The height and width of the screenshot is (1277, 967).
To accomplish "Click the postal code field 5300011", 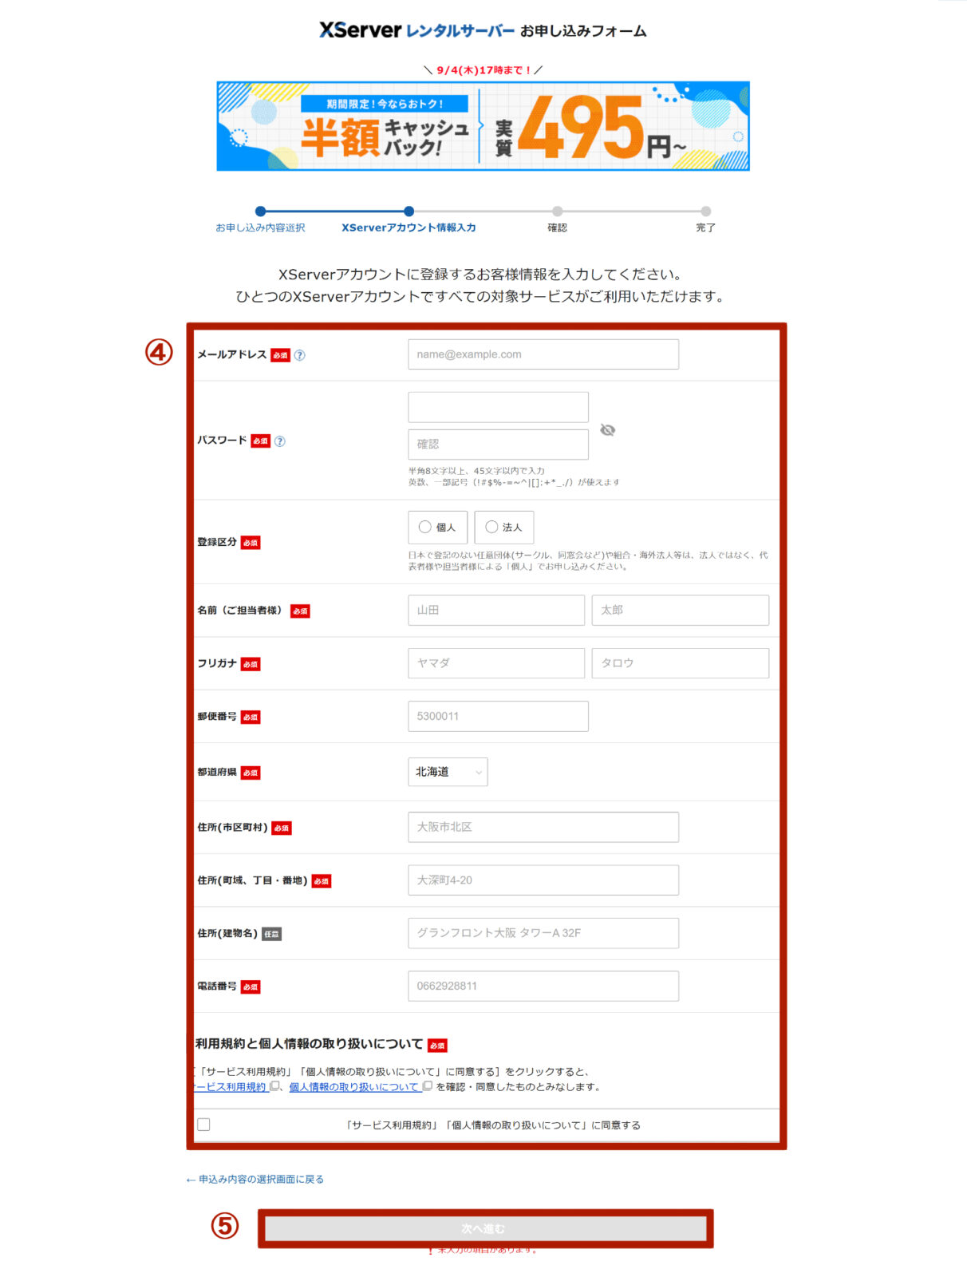I will (x=498, y=716).
